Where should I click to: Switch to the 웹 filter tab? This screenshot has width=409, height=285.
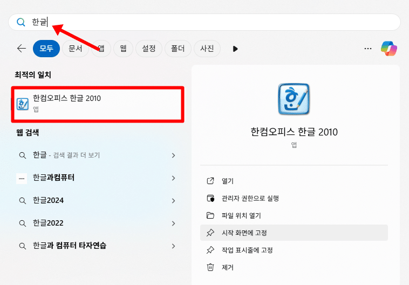point(123,49)
